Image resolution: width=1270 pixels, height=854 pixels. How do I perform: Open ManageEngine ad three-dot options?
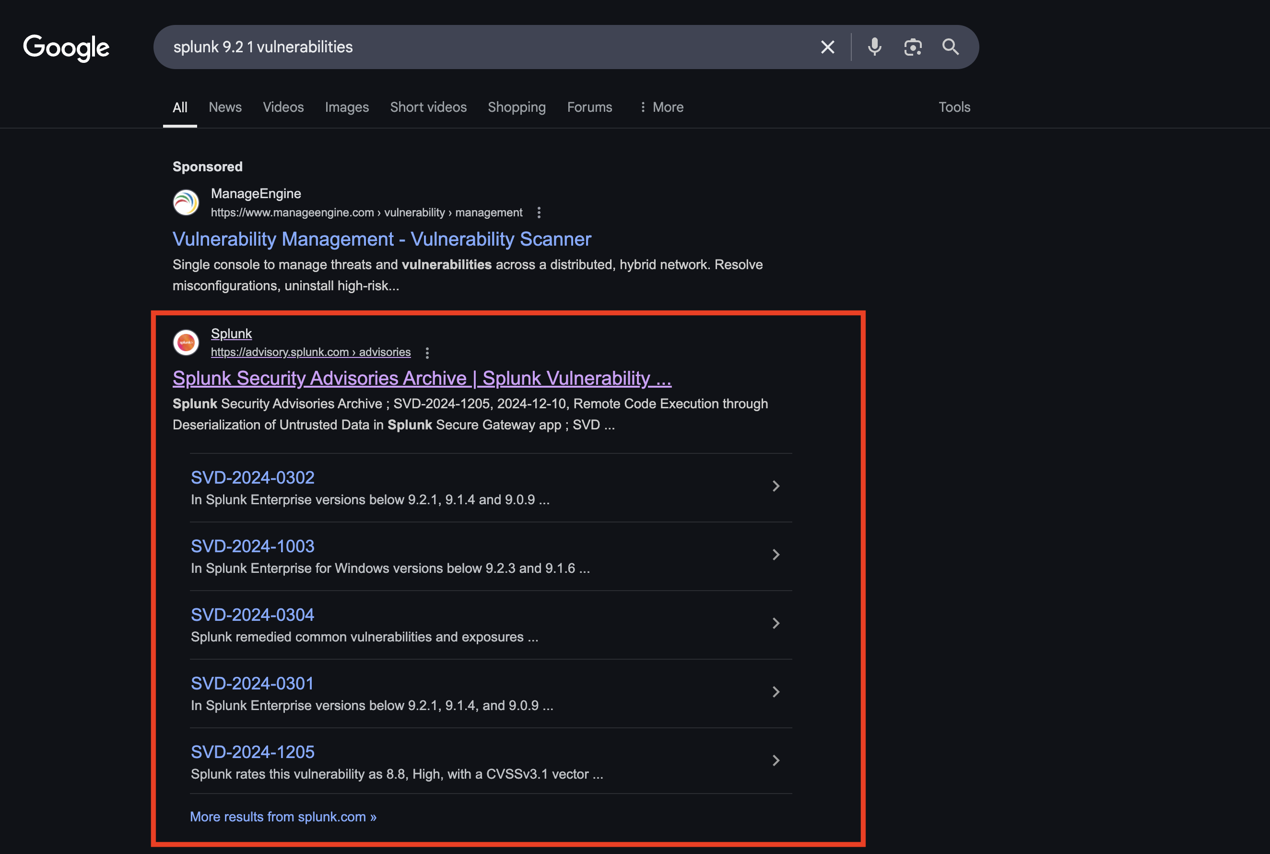(x=539, y=213)
